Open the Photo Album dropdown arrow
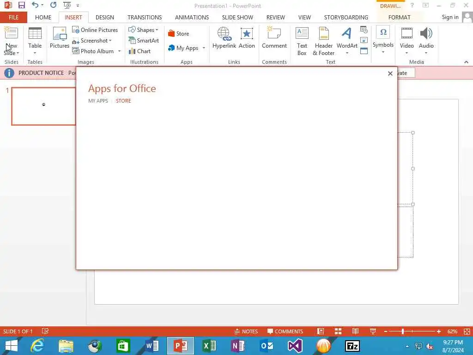 120,51
